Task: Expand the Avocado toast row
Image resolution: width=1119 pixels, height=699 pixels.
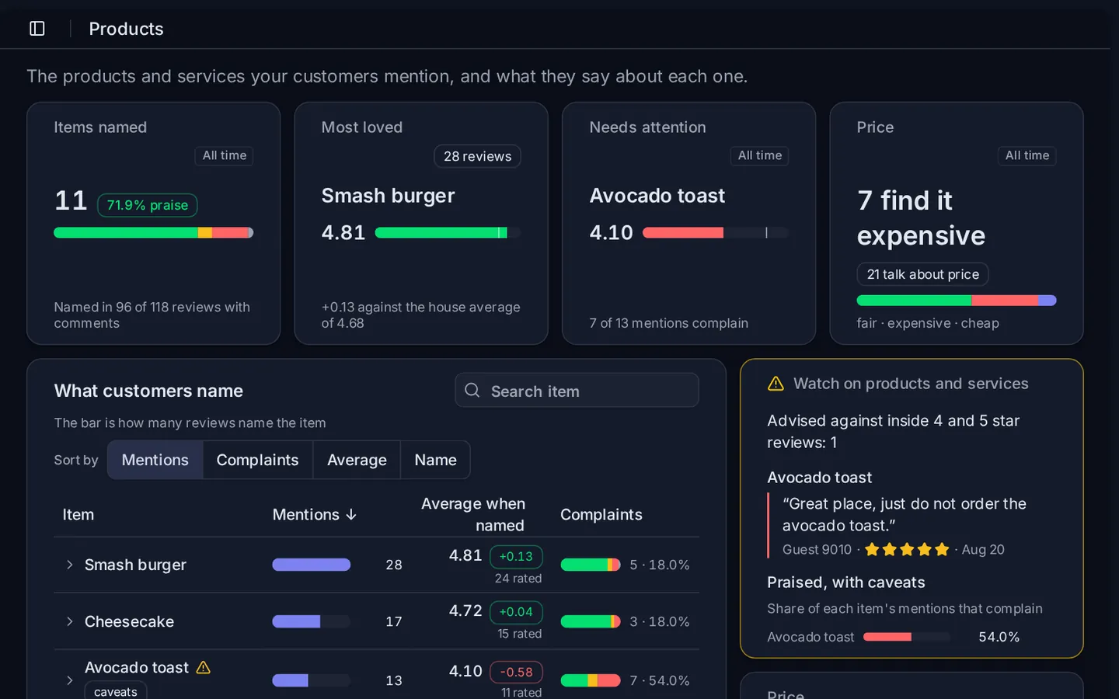Action: pyautogui.click(x=69, y=680)
